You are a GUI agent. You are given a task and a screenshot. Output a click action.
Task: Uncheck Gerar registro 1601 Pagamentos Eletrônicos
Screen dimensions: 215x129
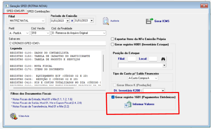point(113,97)
